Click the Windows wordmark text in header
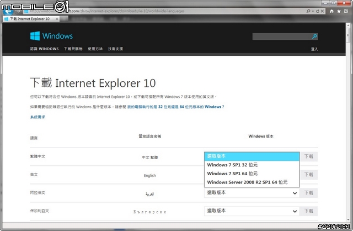 coord(57,36)
